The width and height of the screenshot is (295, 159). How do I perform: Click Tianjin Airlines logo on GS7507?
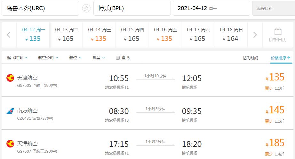[10, 144]
